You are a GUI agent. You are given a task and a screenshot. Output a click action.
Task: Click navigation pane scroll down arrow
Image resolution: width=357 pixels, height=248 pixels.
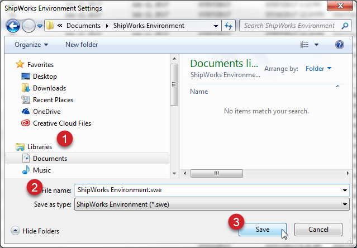[x=174, y=174]
